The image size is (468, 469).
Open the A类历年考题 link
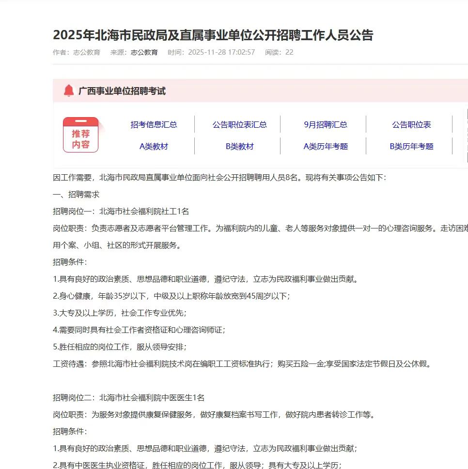[x=326, y=146]
